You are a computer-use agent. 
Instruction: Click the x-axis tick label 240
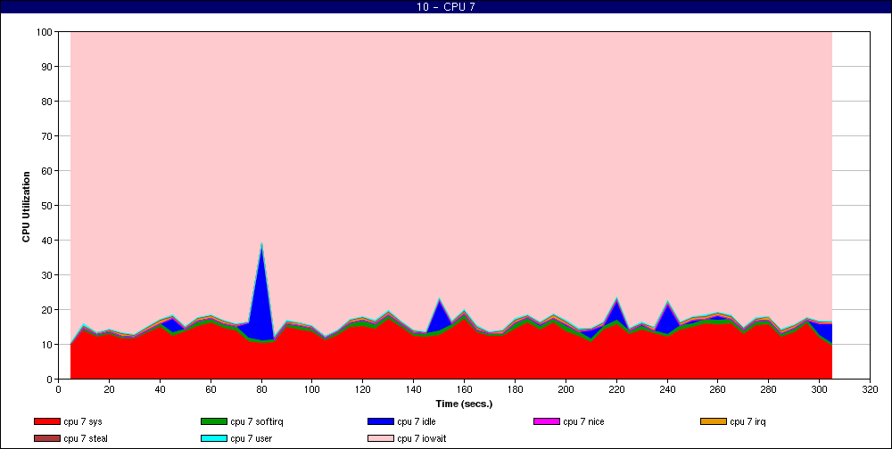tap(667, 390)
